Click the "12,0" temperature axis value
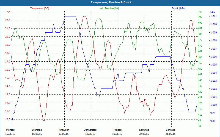 point(8,103)
